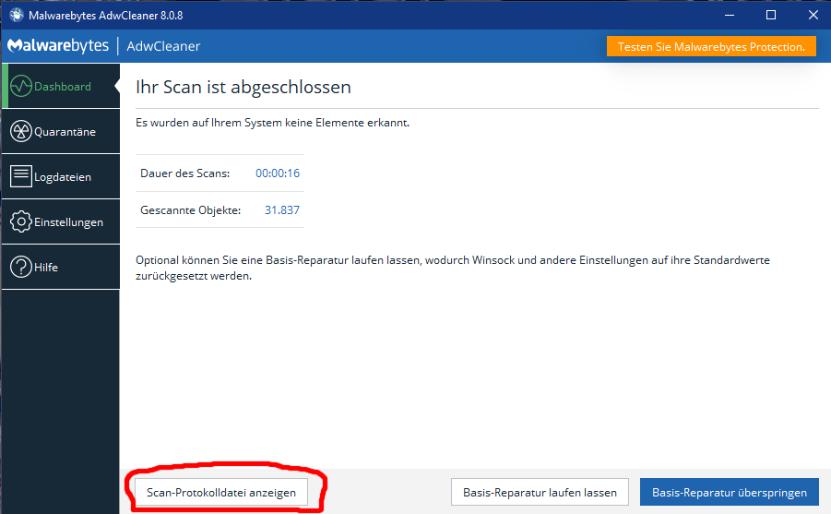Image resolution: width=831 pixels, height=514 pixels.
Task: Show the scan log via 'Scan-Protokolldatei anzeigen'
Action: [221, 493]
